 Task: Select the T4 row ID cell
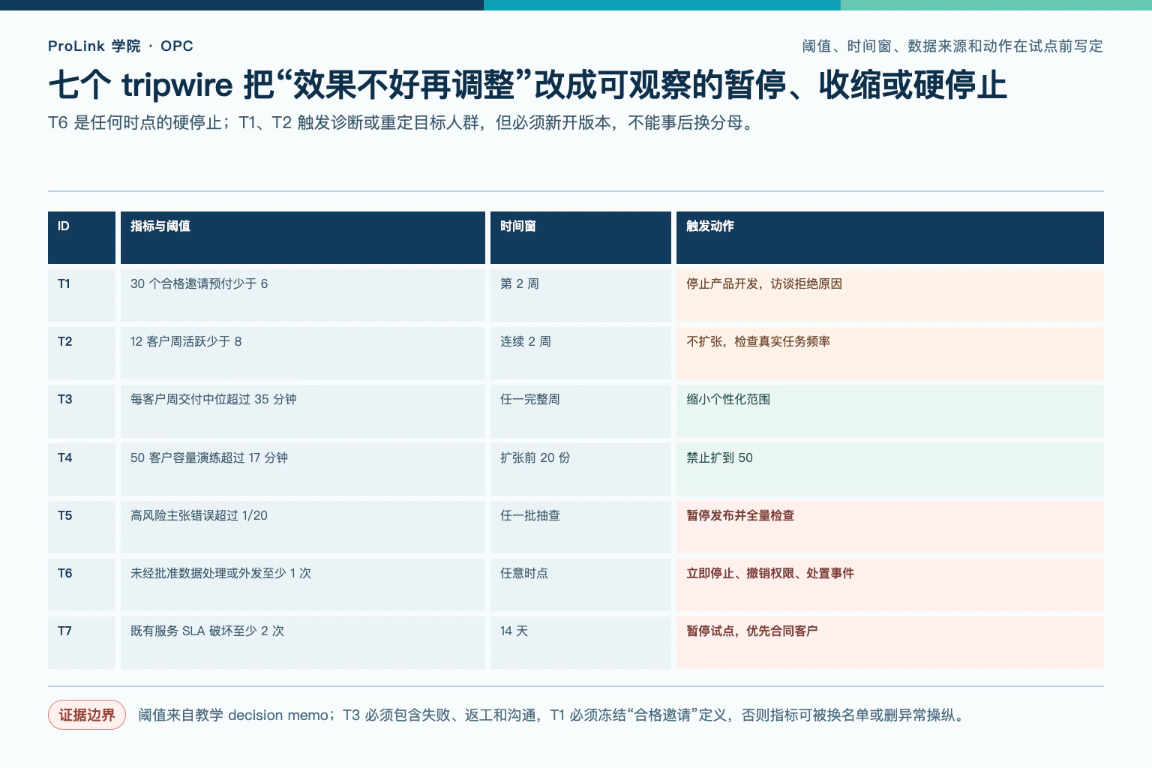(x=82, y=469)
